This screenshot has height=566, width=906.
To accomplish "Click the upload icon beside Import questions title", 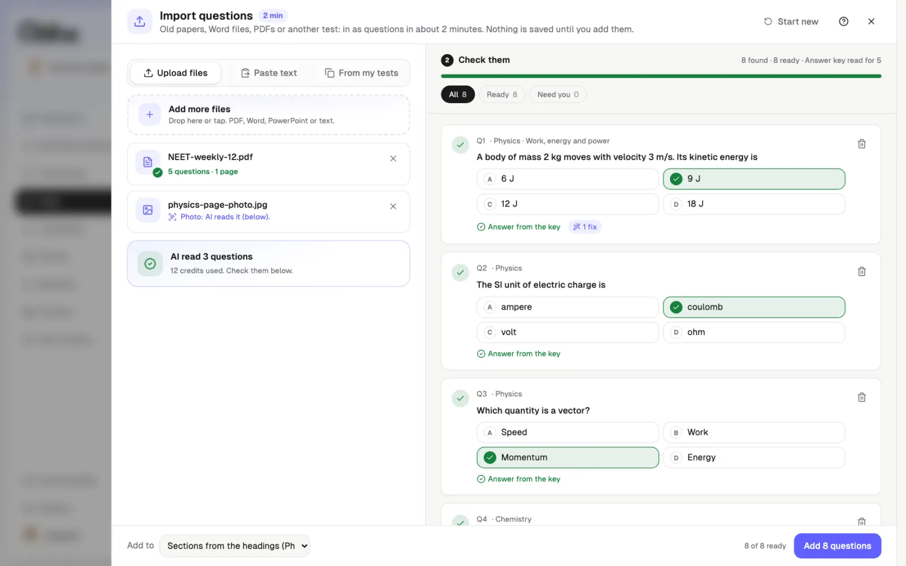I will coord(140,22).
